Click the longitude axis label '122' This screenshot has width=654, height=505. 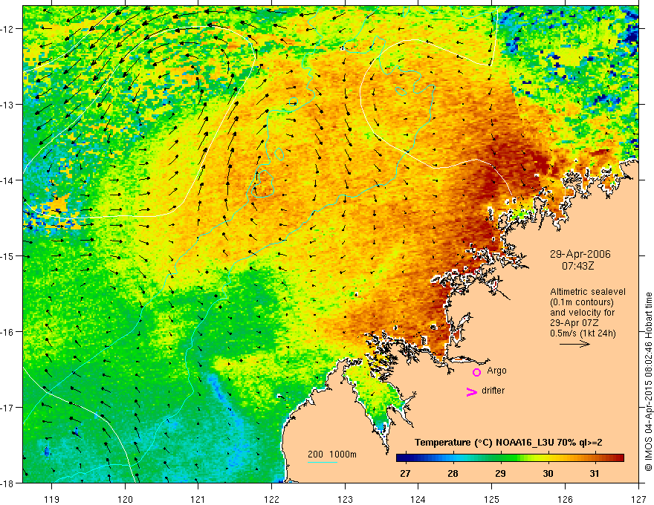tap(271, 499)
